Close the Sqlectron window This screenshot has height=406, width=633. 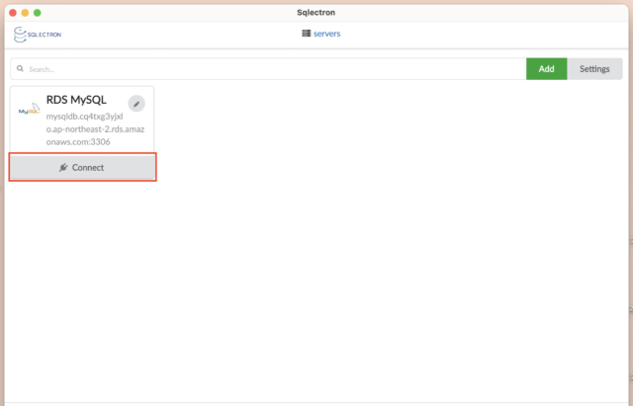tap(13, 13)
